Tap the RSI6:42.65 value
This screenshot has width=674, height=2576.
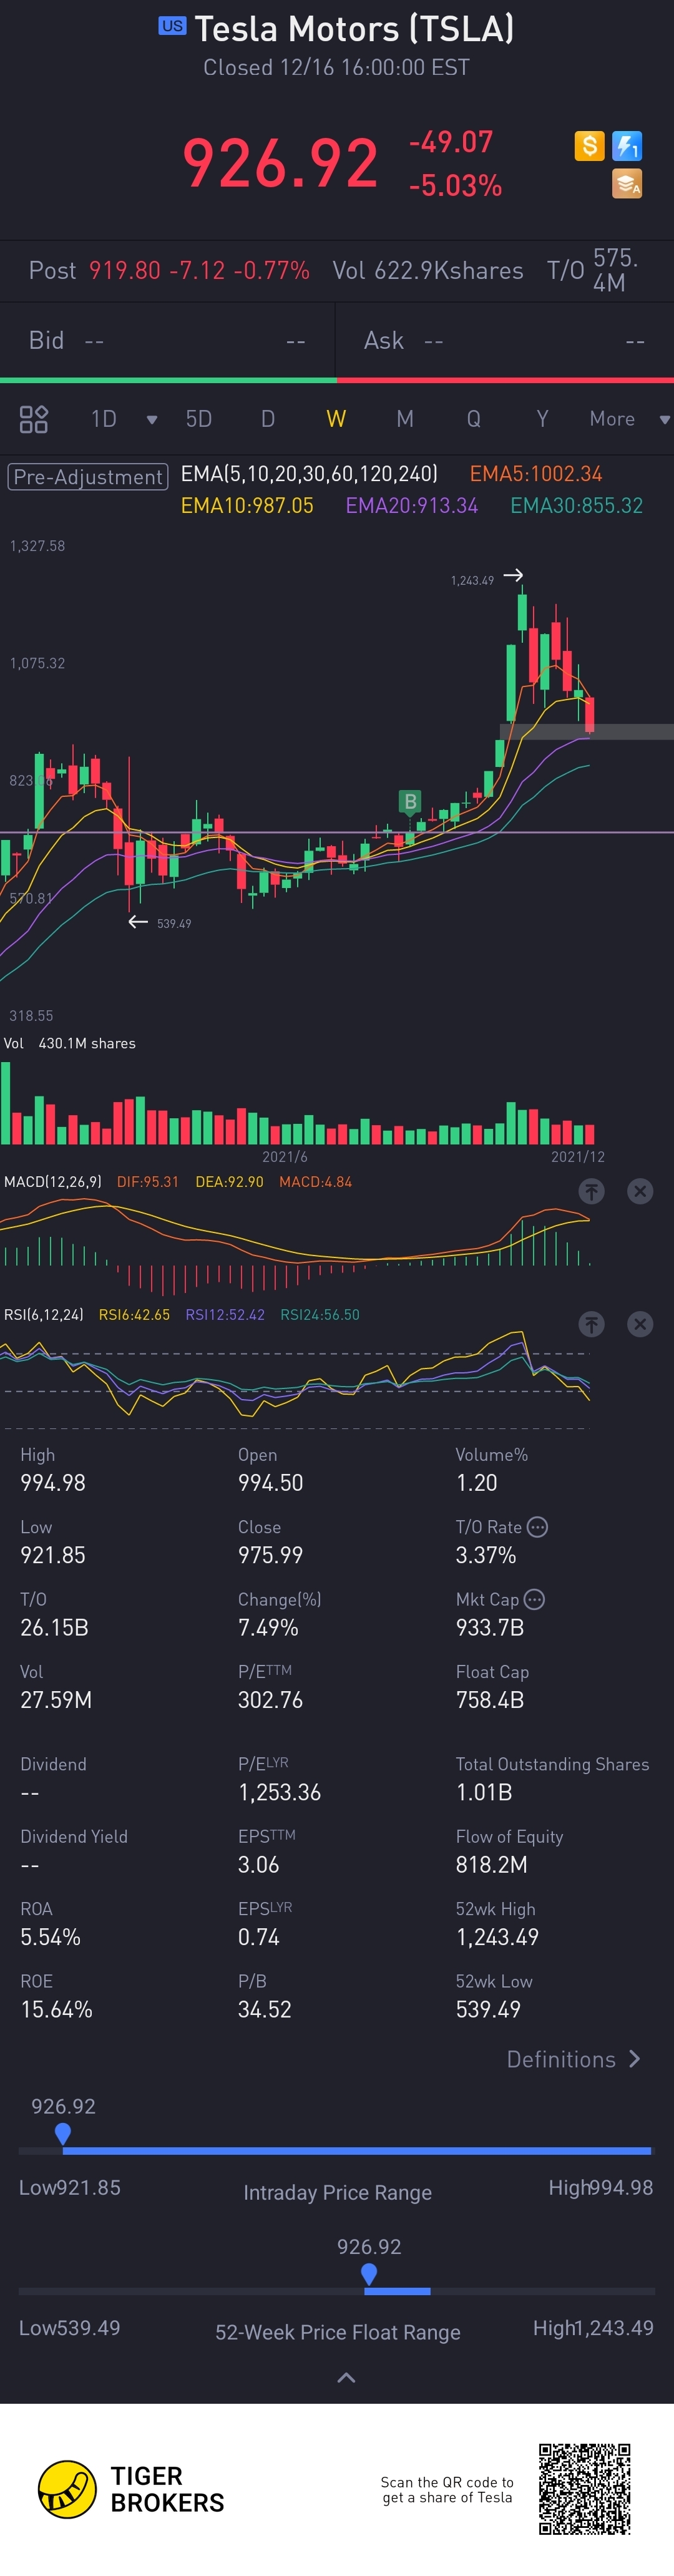click(x=134, y=1315)
